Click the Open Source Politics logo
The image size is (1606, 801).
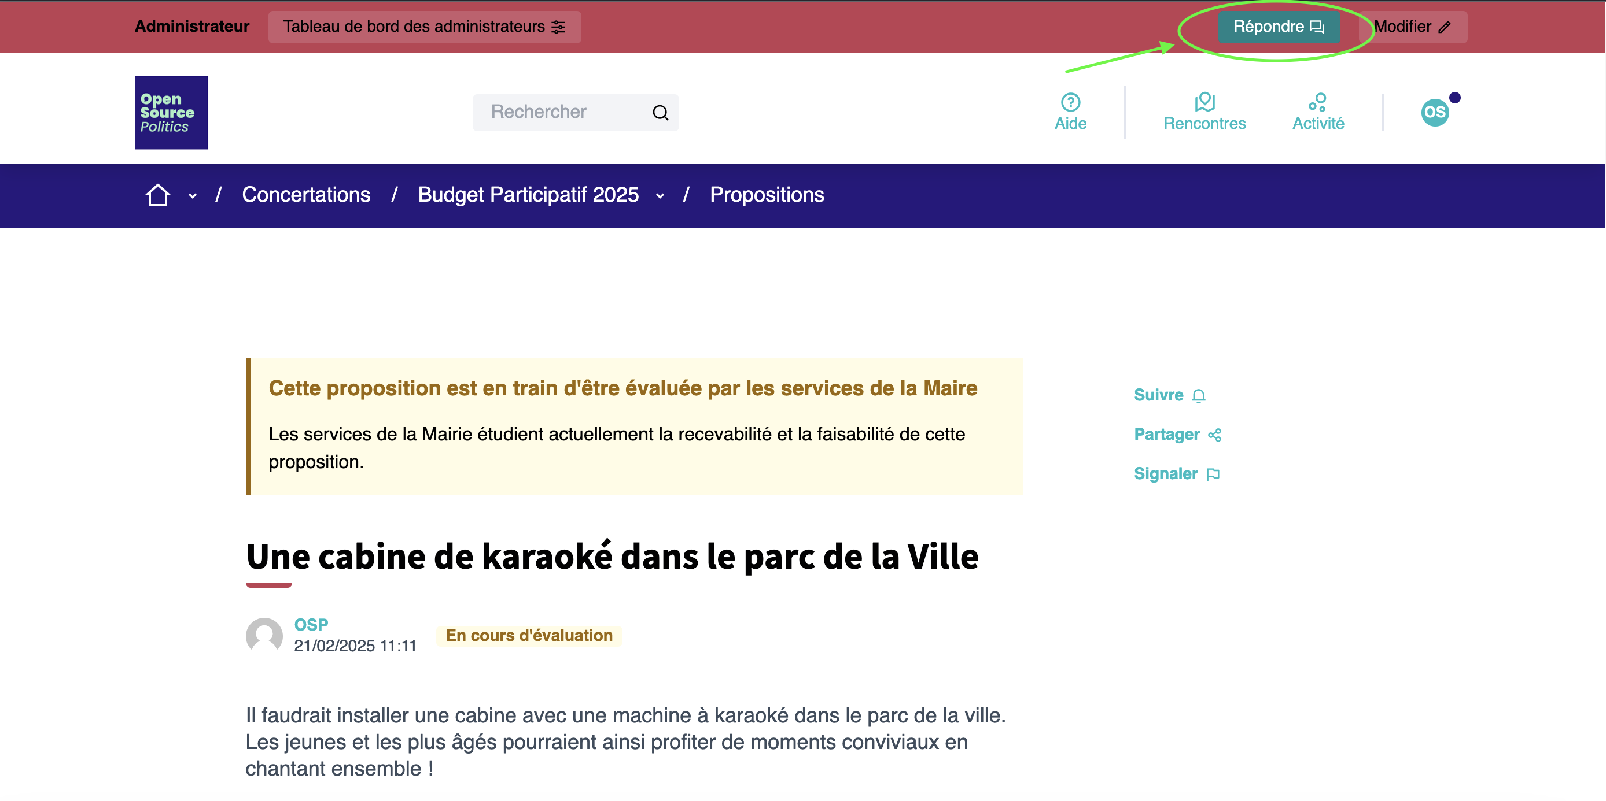[x=171, y=112]
